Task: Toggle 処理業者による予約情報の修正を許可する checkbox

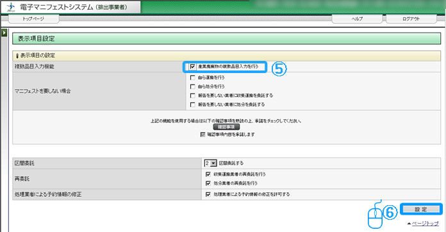Action: coord(208,194)
